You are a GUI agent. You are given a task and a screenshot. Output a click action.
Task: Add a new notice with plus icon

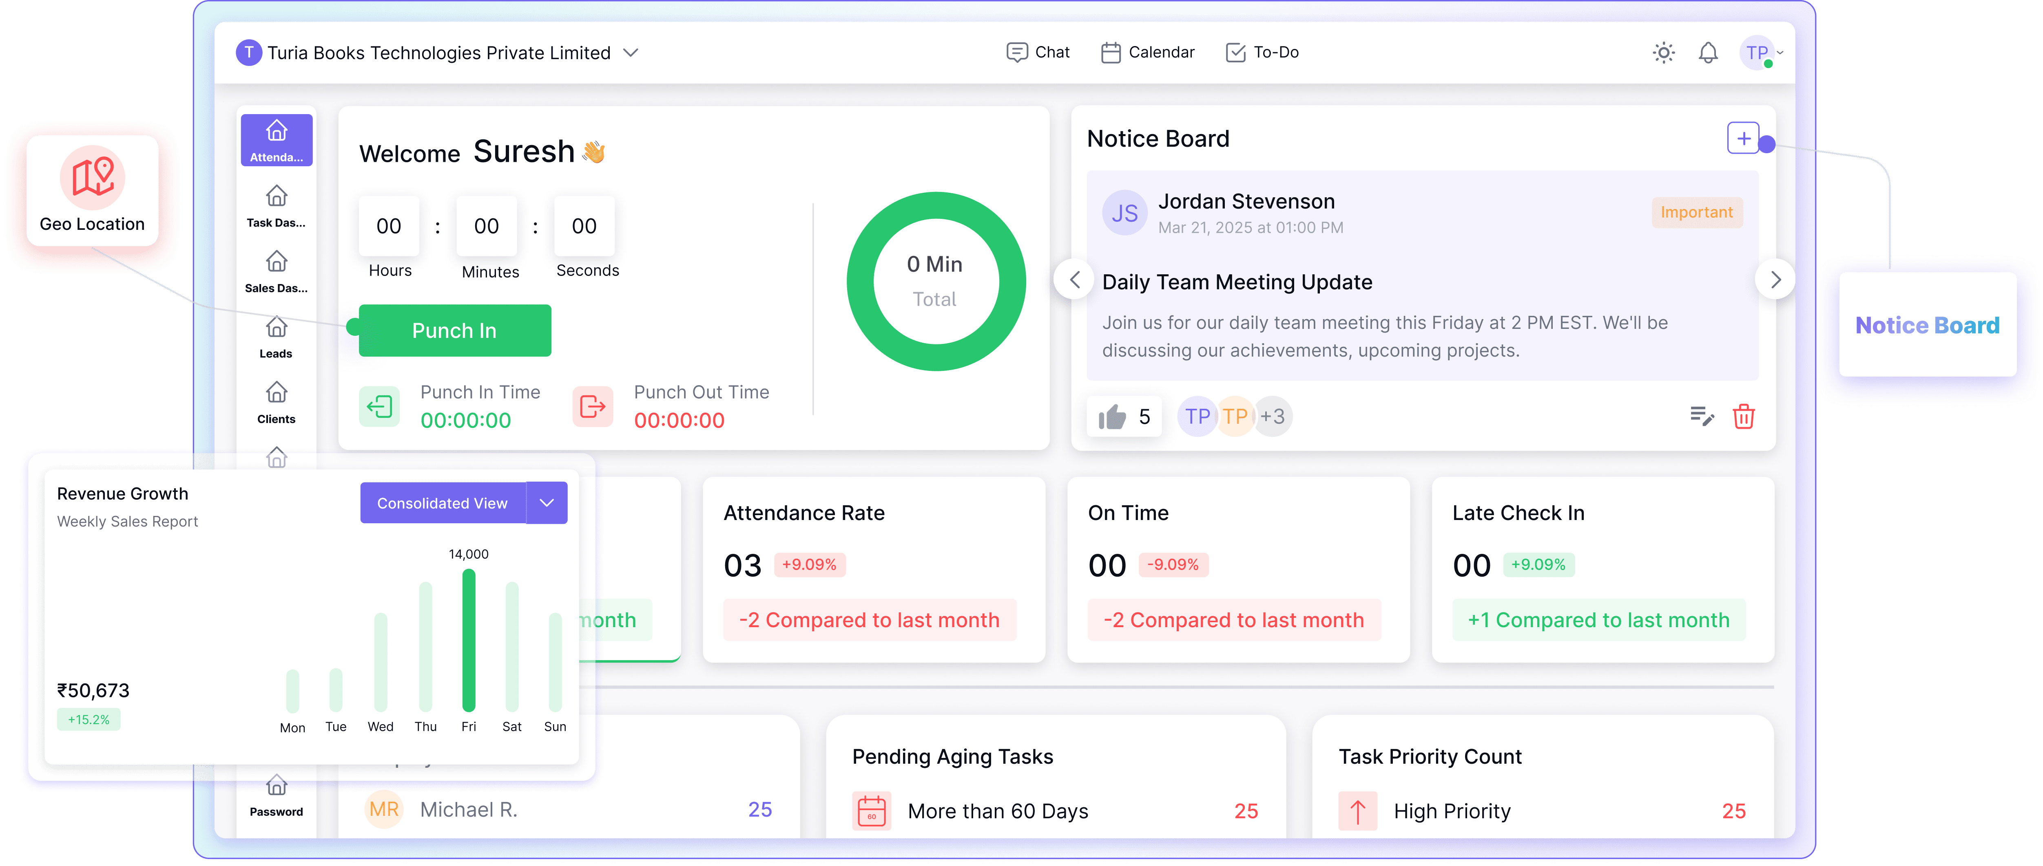click(1742, 139)
